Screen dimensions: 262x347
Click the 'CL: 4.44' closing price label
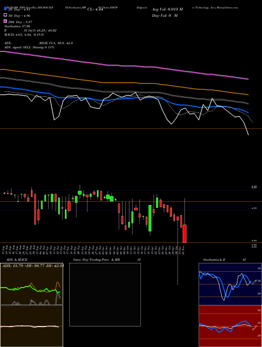(x=95, y=9)
